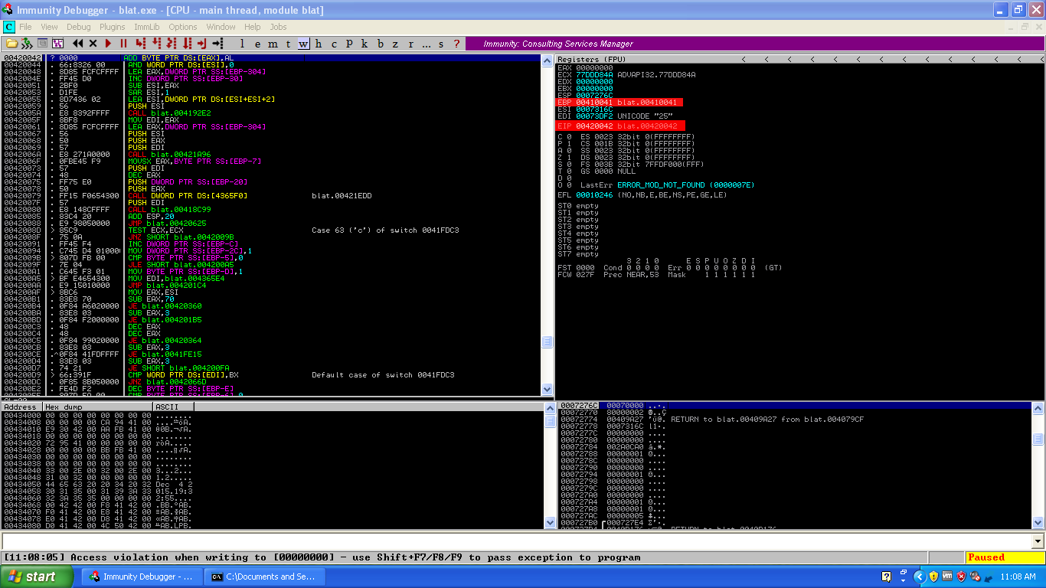Click the Step into toolbar icon

(x=141, y=44)
